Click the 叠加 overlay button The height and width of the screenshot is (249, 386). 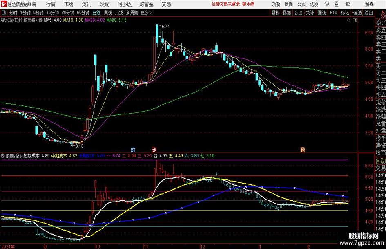[x=287, y=13]
